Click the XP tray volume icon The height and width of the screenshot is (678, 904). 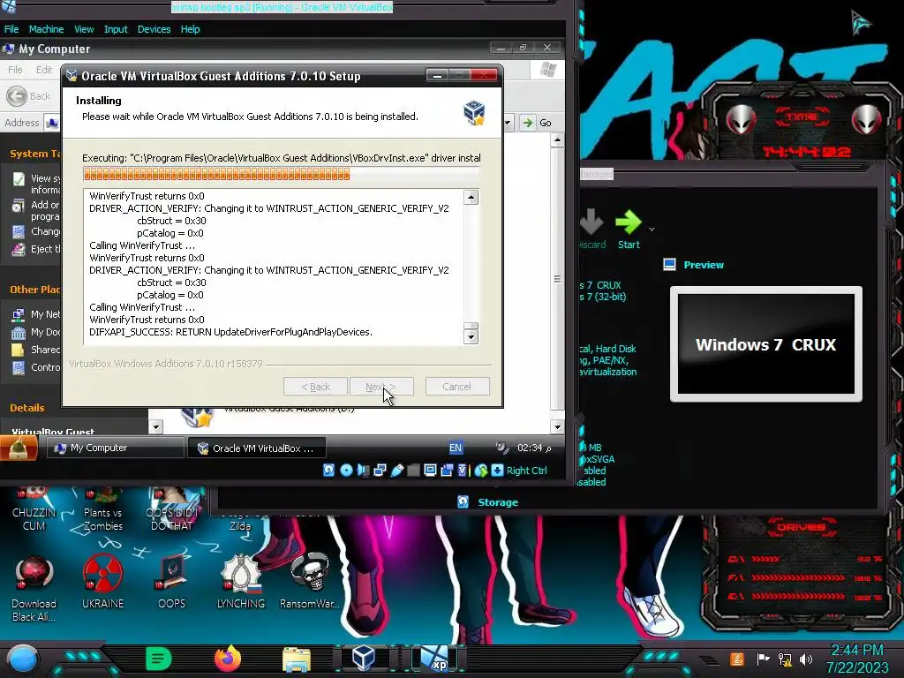pos(502,448)
